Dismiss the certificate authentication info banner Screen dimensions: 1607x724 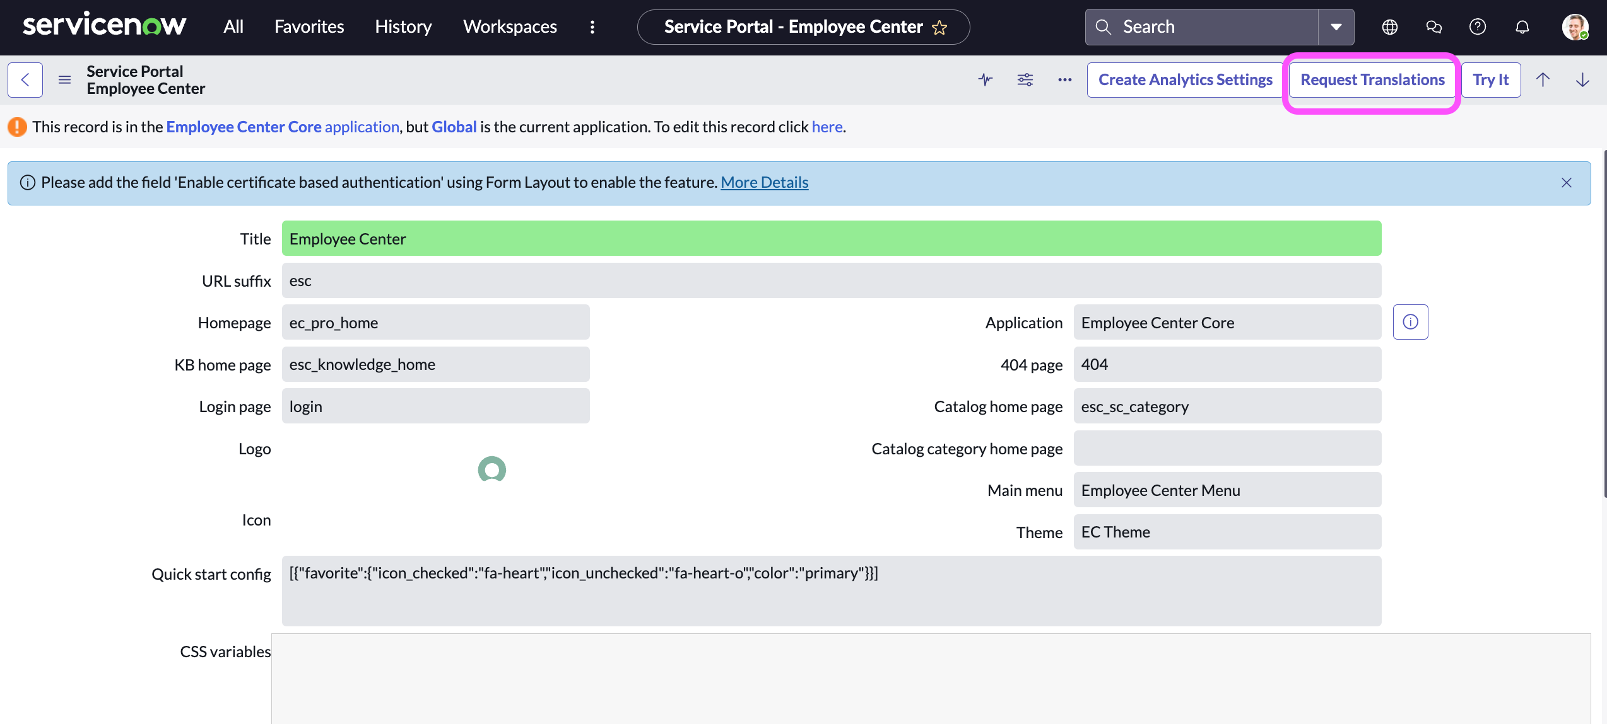coord(1567,183)
